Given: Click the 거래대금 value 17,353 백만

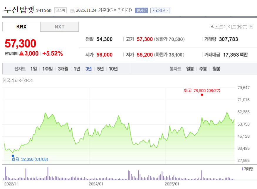Looking at the screenshot, I should (236, 55).
